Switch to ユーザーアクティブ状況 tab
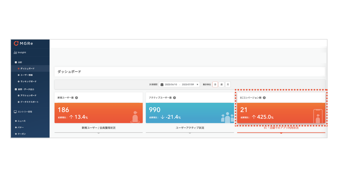 [x=190, y=128]
